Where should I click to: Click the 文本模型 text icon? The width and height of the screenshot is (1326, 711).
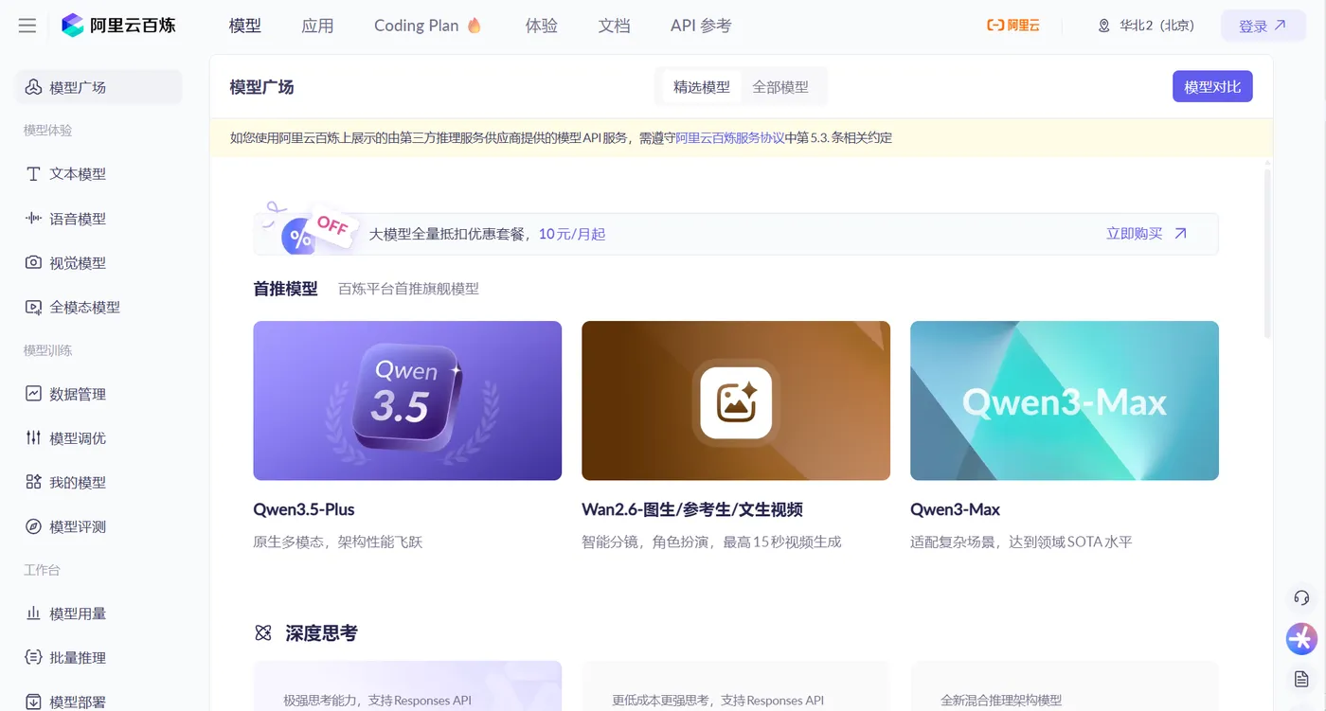click(x=33, y=174)
